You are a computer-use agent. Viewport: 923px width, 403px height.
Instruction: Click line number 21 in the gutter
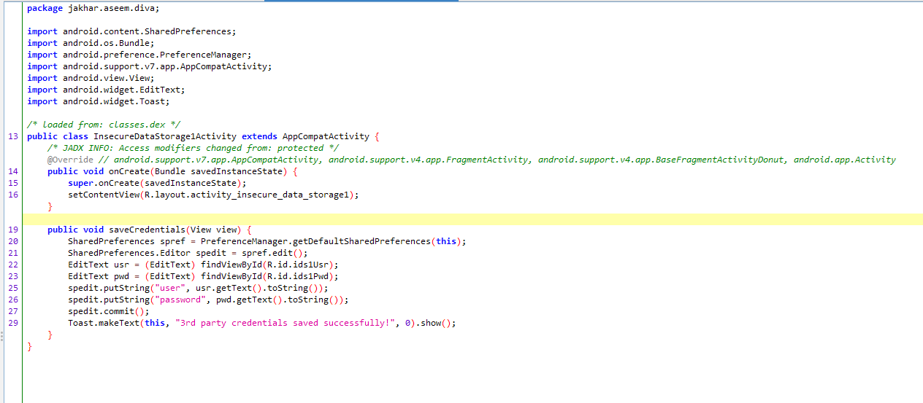coord(14,253)
